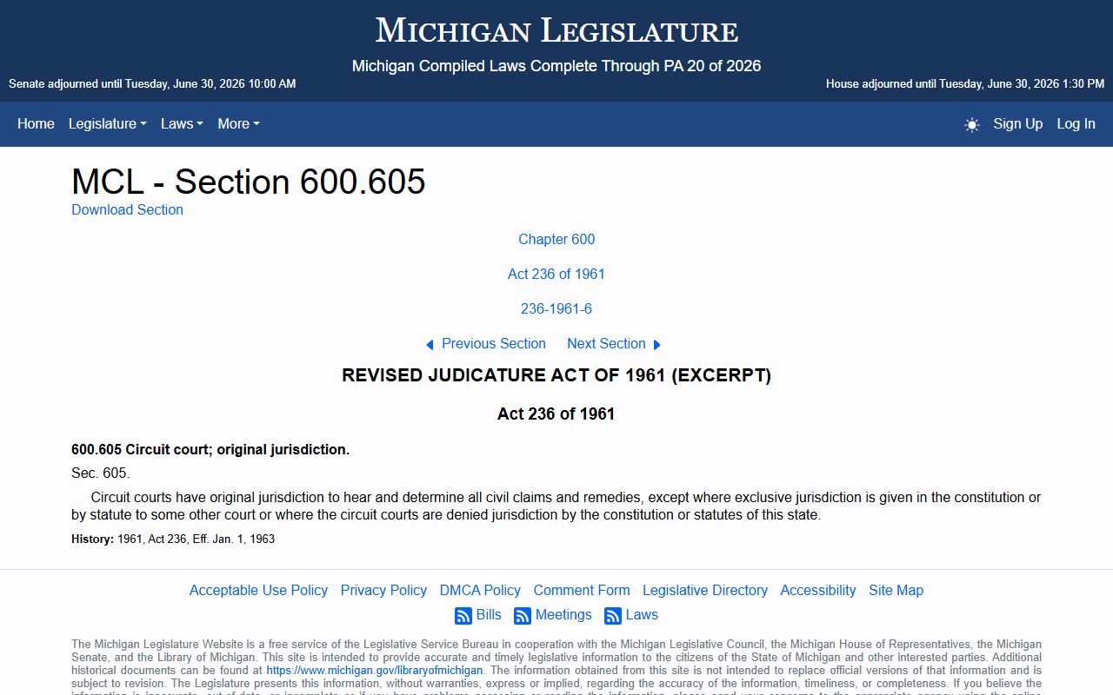Expand the Laws dropdown menu
This screenshot has height=695, width=1113.
pyautogui.click(x=182, y=123)
